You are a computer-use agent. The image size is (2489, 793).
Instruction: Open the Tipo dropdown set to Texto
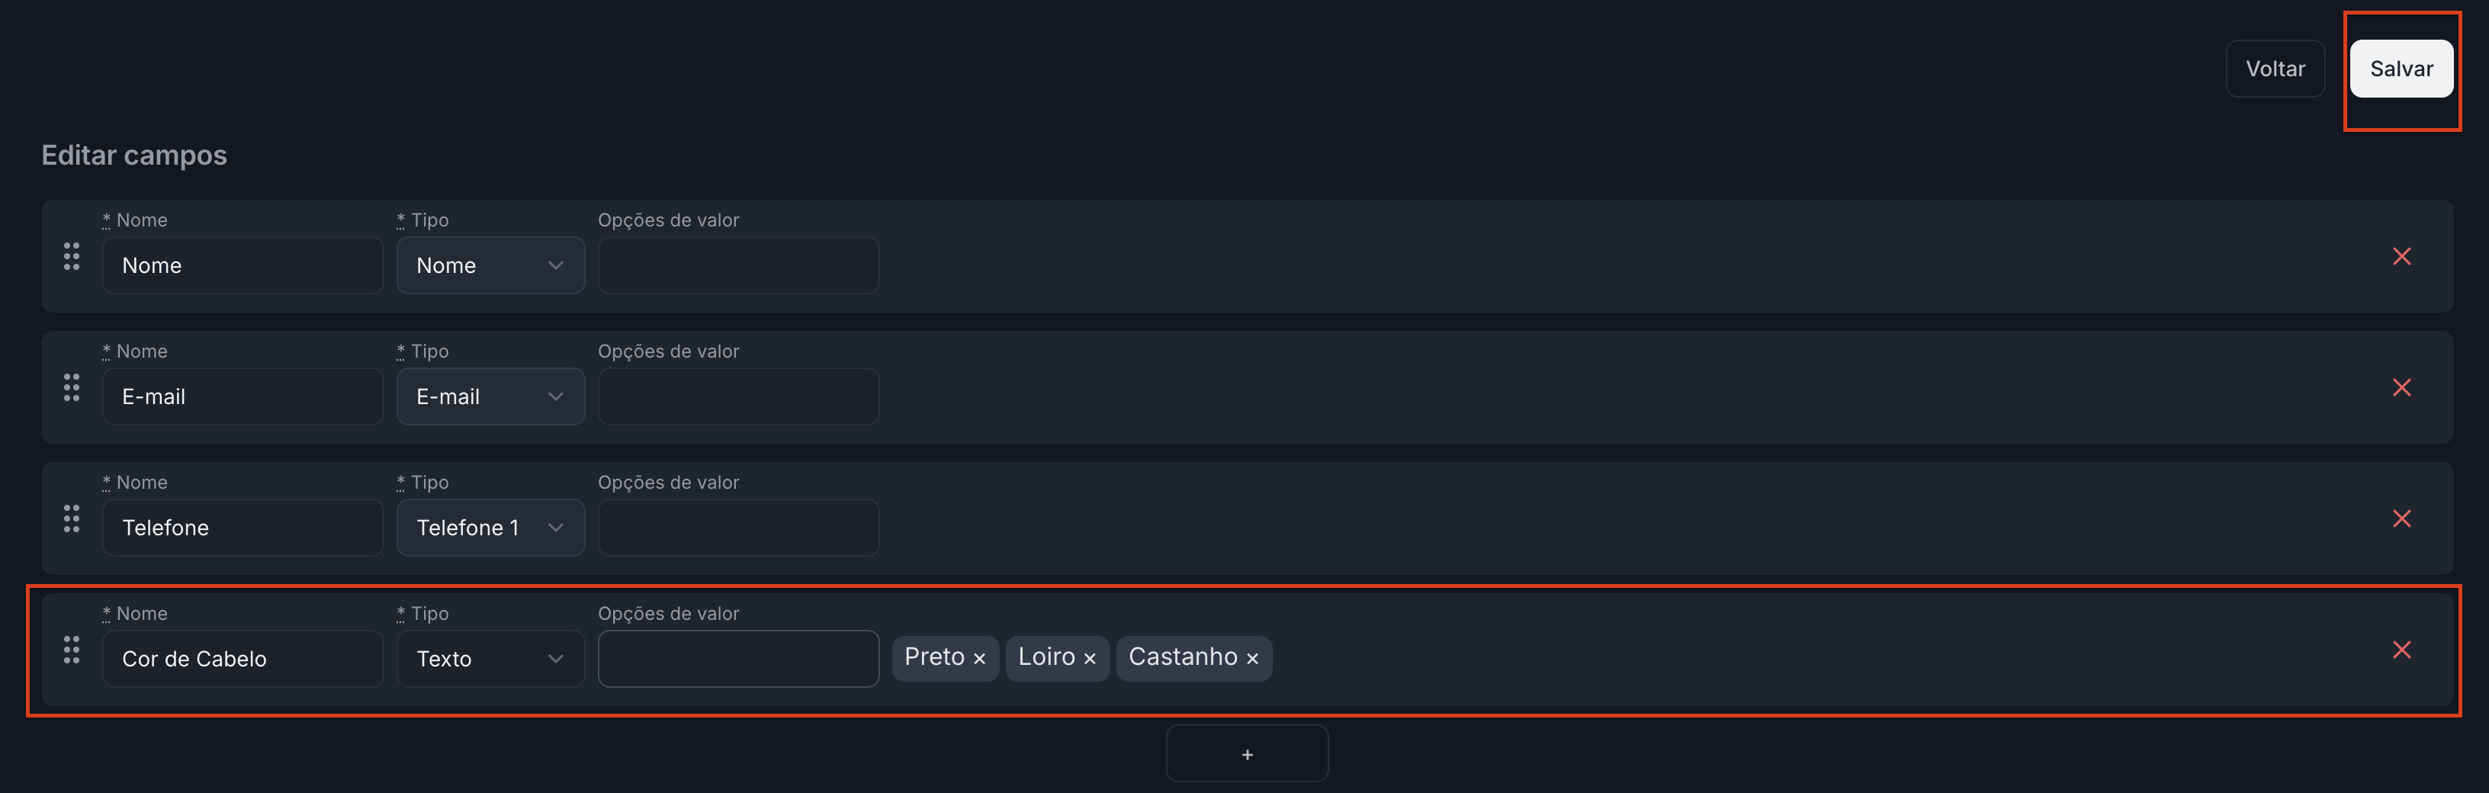(490, 659)
